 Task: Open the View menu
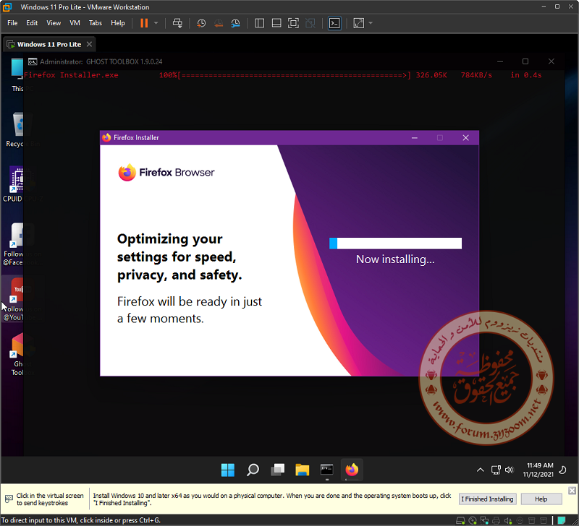pyautogui.click(x=54, y=23)
